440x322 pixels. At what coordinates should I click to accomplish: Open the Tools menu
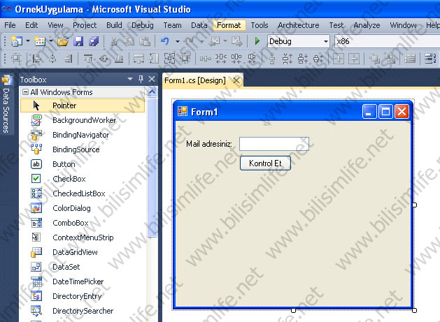click(260, 25)
